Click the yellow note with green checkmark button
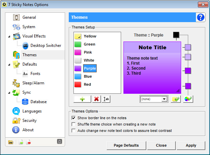The height and width of the screenshot is (155, 210). pyautogui.click(x=175, y=99)
